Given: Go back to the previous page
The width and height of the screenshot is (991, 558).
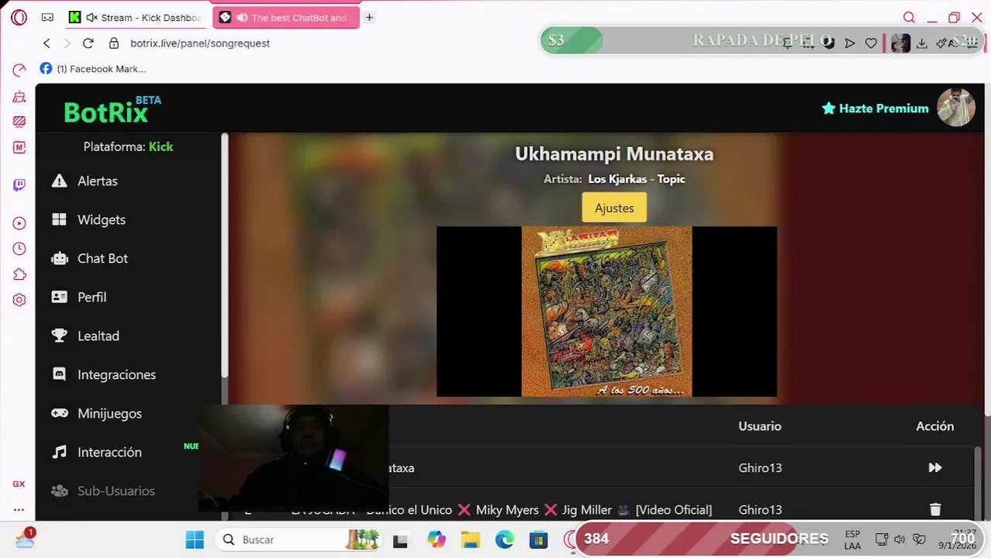Looking at the screenshot, I should (47, 43).
